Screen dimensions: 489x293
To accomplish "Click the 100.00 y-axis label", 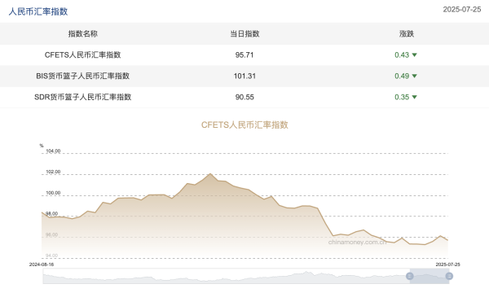I will click(53, 193).
